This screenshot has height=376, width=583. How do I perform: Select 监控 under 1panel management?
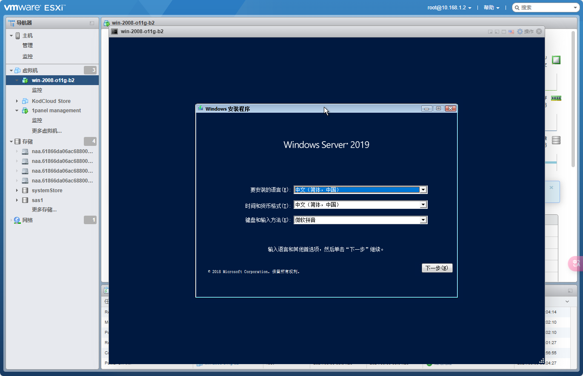(x=37, y=120)
